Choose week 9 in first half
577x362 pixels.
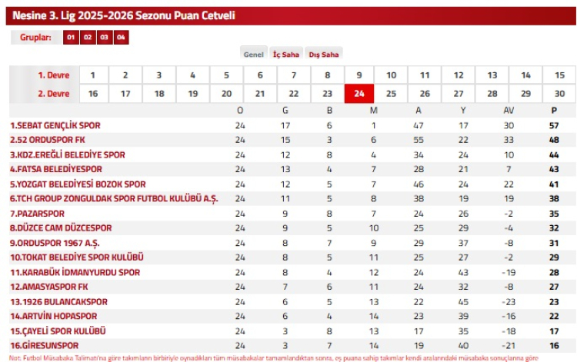359,75
